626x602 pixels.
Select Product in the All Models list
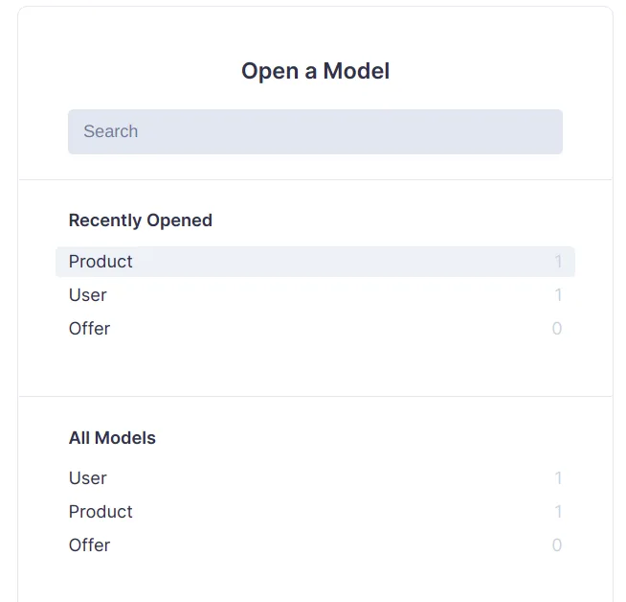[x=101, y=512]
